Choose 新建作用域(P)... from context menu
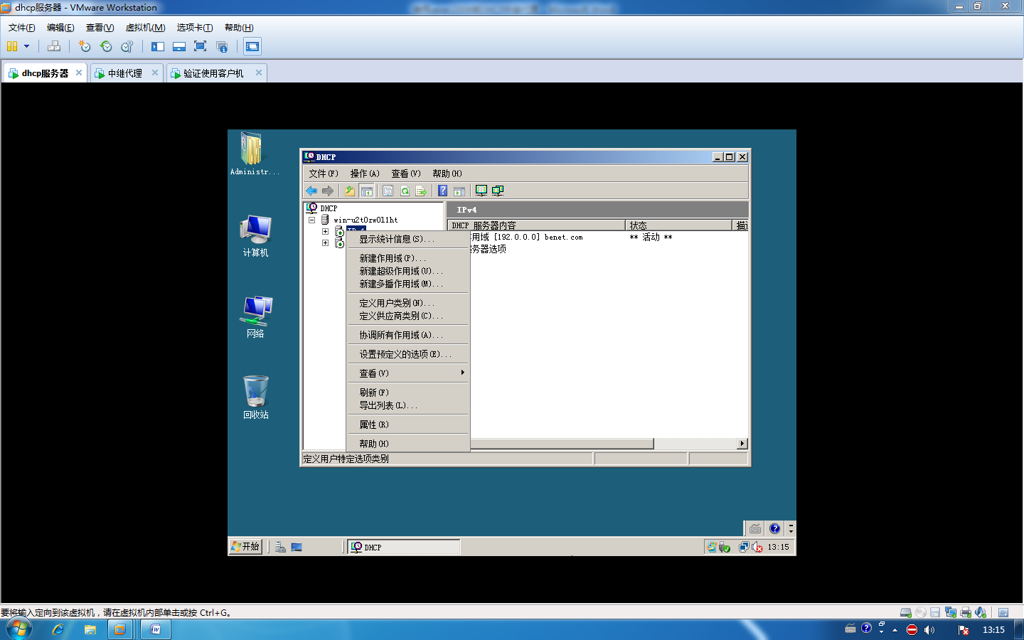This screenshot has width=1024, height=640. [x=408, y=258]
